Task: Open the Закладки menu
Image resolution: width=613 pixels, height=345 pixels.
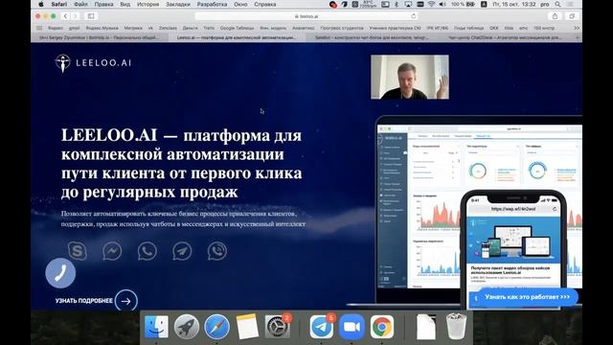Action: [178, 4]
